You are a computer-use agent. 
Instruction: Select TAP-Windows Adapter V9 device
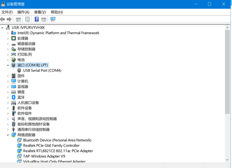44,156
